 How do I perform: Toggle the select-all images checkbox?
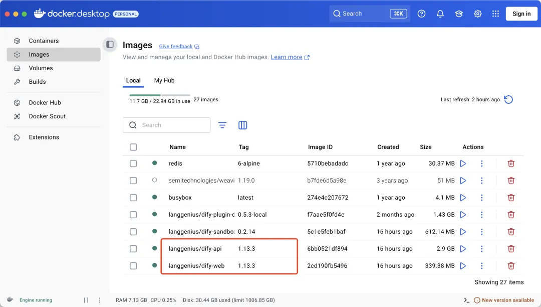pos(133,147)
